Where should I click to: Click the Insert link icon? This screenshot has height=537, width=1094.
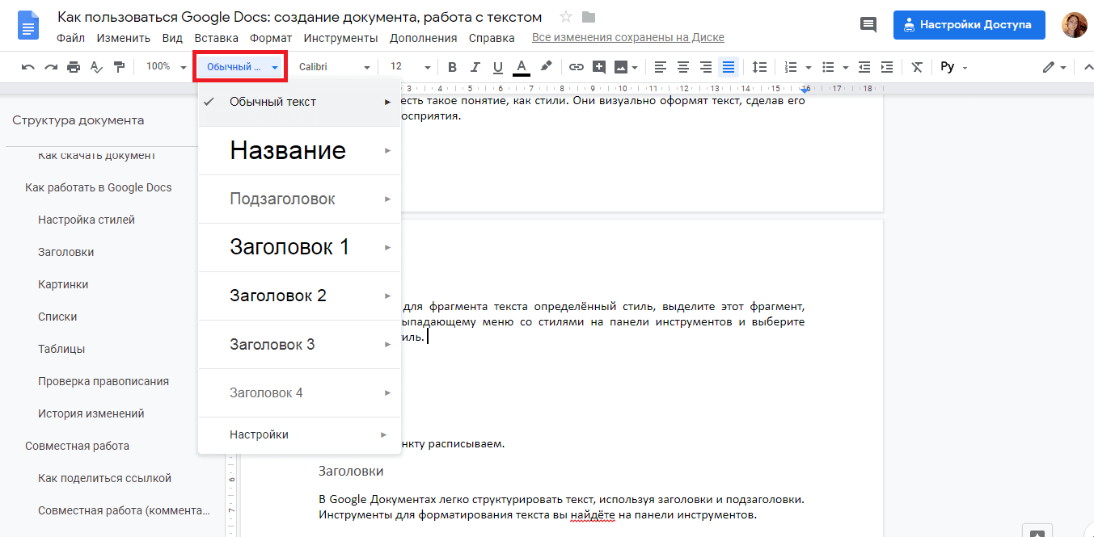(577, 67)
